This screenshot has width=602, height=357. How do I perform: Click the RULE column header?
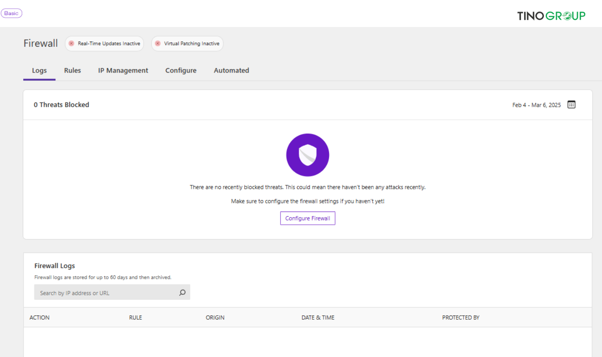click(x=135, y=318)
